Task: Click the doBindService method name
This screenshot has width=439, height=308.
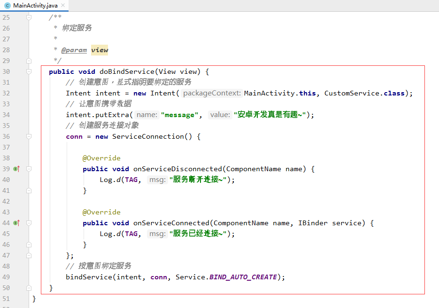Action: tap(127, 71)
